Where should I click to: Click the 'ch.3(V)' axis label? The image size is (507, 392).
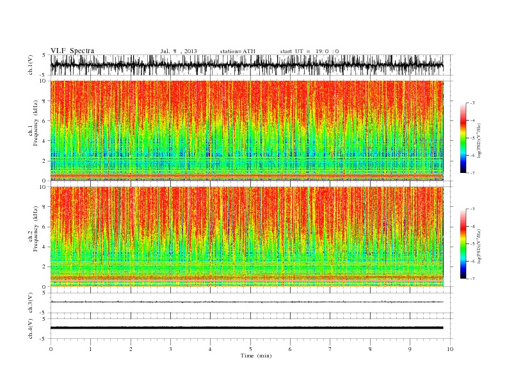point(31,303)
